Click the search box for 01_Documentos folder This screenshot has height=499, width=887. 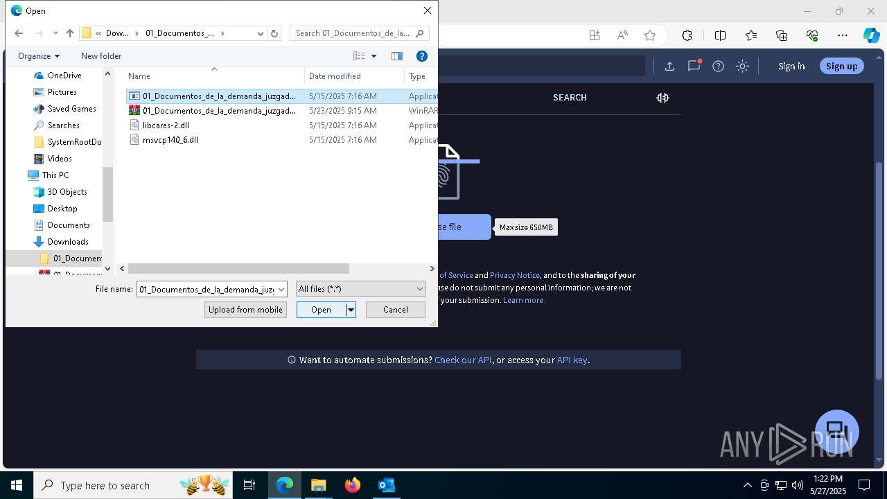(359, 33)
